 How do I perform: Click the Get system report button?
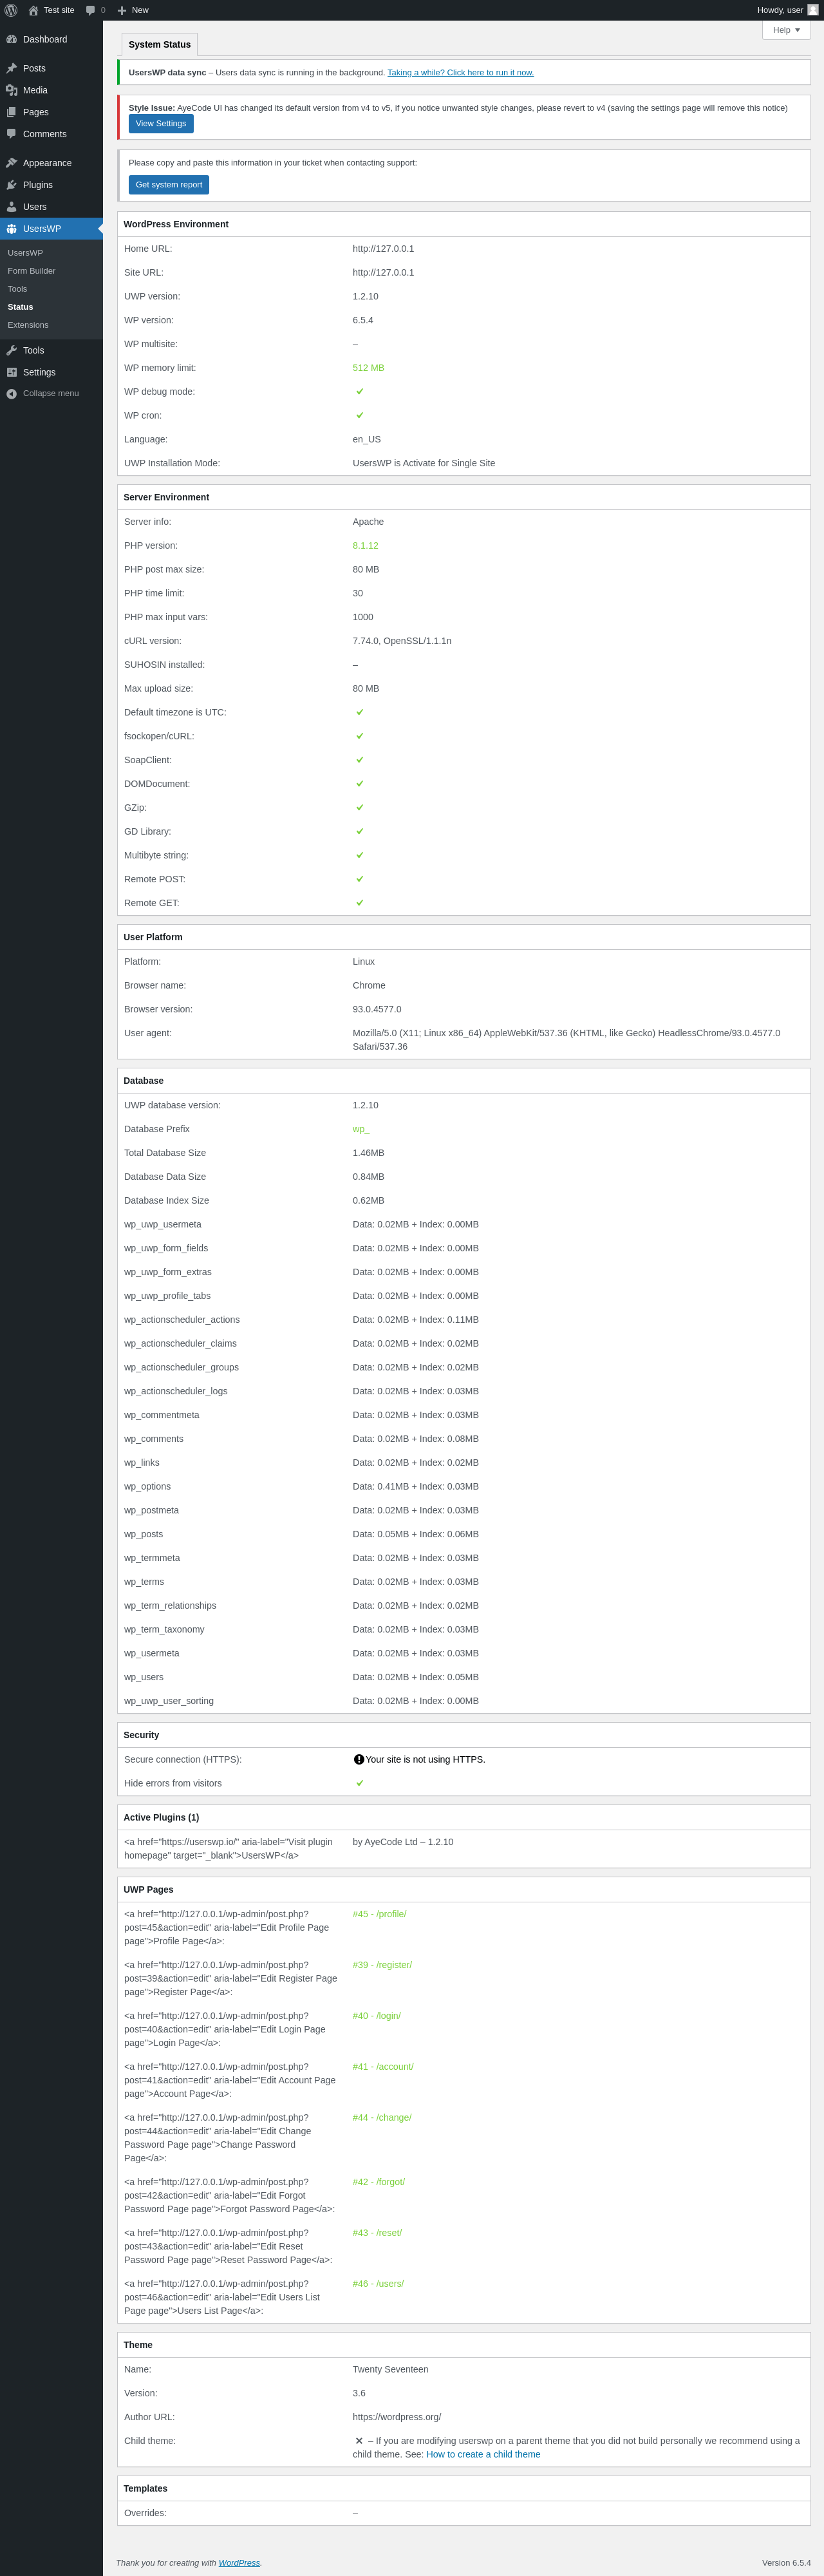[169, 185]
